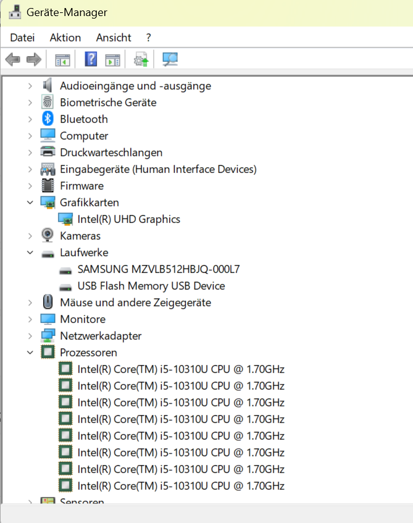Screen dimensions: 413x523
Task: Click the icon of Intel(R) UHD Graphics
Action: pos(65,219)
